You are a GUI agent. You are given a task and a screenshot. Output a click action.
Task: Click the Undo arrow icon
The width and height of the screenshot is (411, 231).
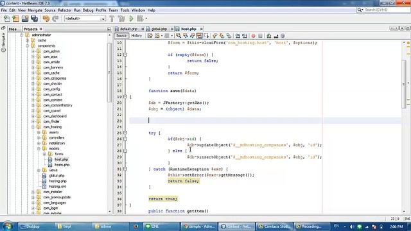[46, 19]
